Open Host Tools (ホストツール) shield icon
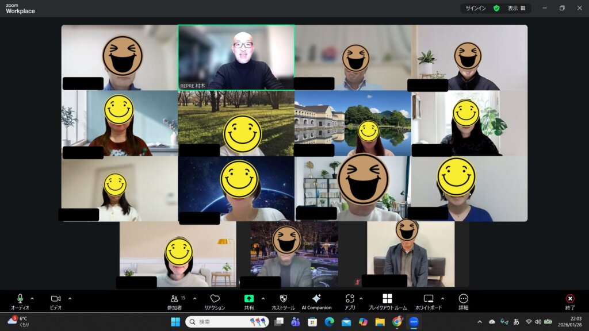This screenshot has height=331, width=589. coord(283,299)
